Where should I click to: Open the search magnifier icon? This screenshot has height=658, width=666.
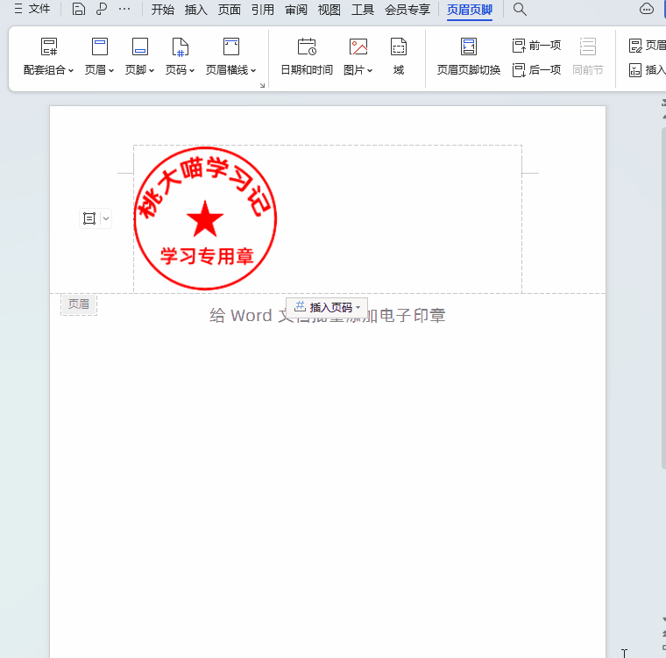coord(520,10)
